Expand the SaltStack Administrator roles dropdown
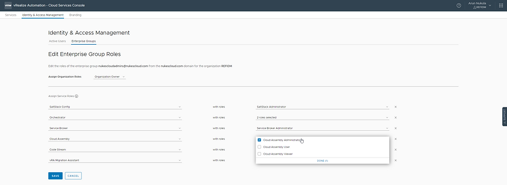507x185 pixels. [x=322, y=107]
